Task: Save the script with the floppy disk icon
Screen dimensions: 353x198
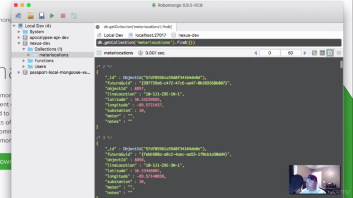Action: [x=42, y=16]
